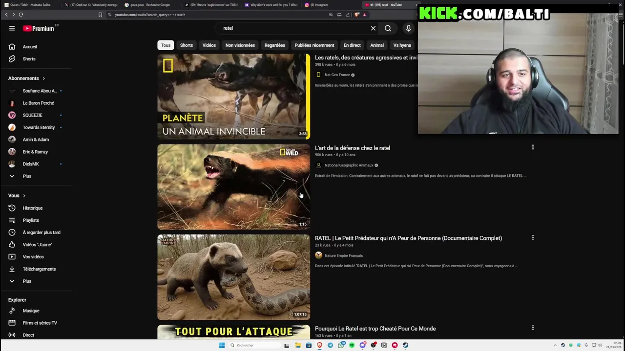Screen dimensions: 625x351
Task: Open National Geographic Animaux channel link
Action: 349,165
